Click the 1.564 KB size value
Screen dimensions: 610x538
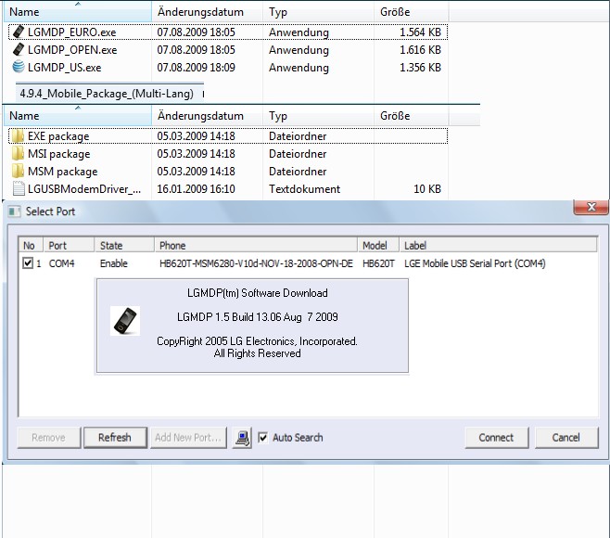[421, 32]
